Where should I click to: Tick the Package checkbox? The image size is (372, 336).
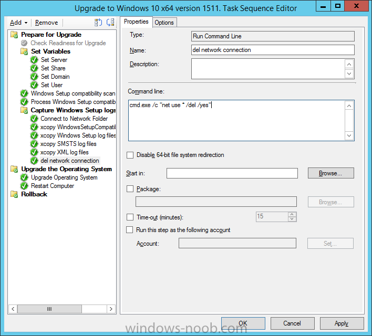pos(130,189)
